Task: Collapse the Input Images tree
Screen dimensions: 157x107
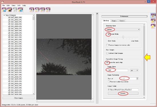Action: pos(4,15)
